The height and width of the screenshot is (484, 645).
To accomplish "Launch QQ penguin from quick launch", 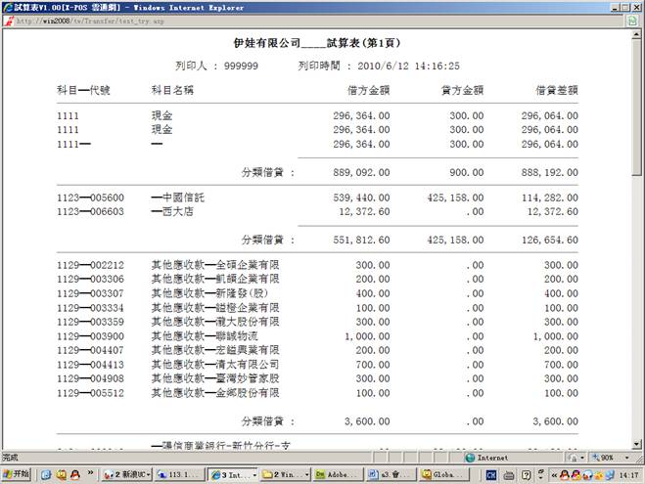I will [73, 474].
